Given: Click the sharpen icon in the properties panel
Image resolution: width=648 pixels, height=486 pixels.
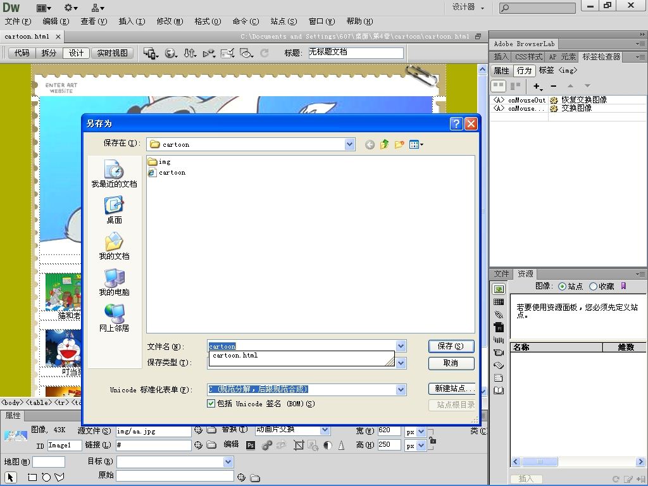Looking at the screenshot, I should 341,445.
